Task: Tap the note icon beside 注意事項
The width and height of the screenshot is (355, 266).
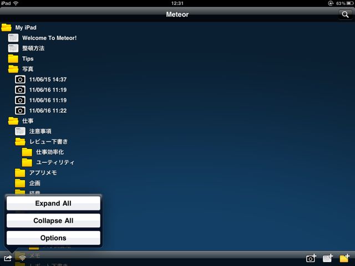Action: (x=20, y=131)
